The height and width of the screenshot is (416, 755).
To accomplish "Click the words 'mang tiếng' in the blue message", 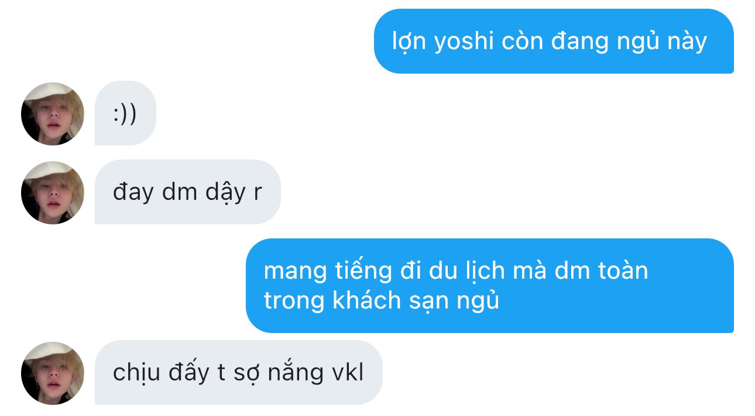I will click(x=328, y=272).
